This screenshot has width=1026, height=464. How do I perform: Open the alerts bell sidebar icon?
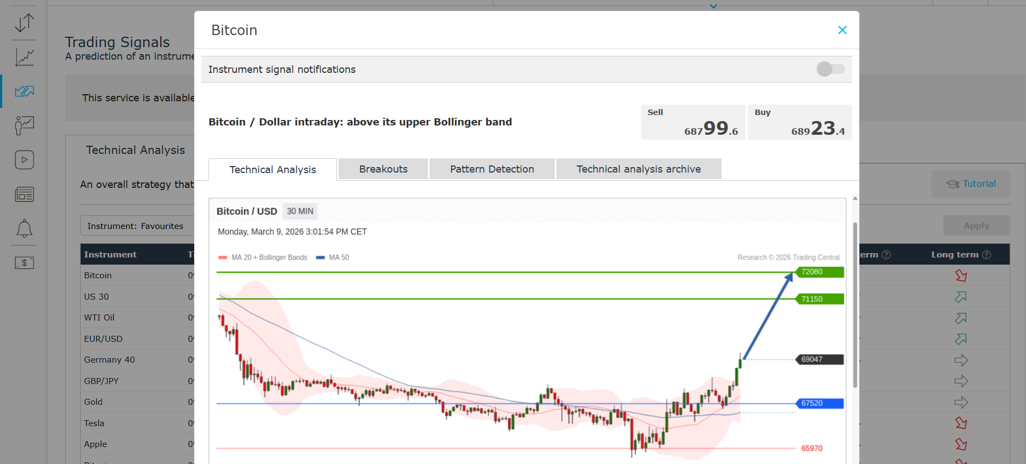(24, 228)
